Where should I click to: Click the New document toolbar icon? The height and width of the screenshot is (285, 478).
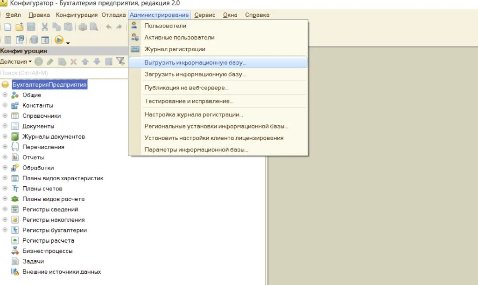tap(7, 27)
